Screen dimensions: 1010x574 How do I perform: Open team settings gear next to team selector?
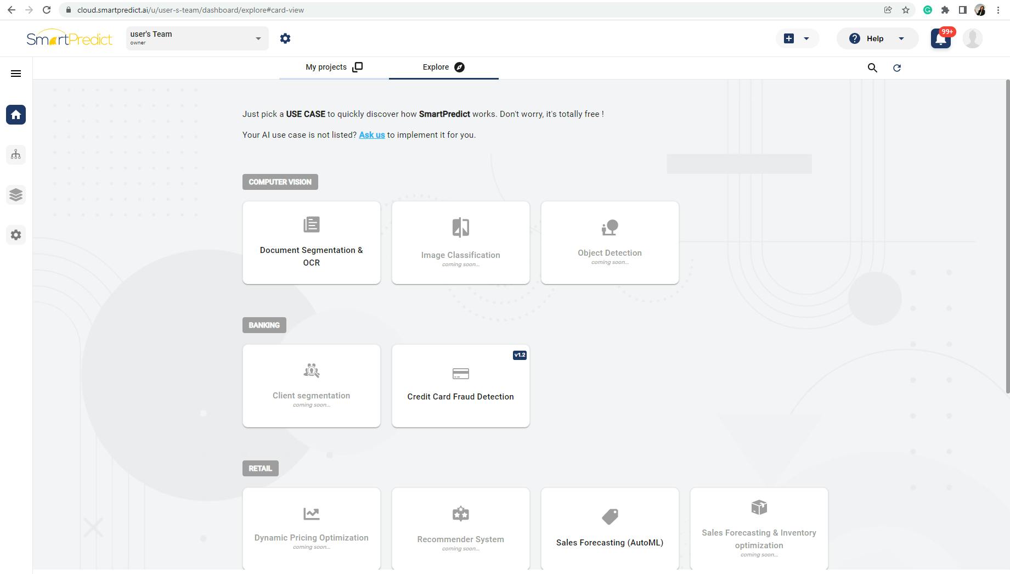pos(285,38)
